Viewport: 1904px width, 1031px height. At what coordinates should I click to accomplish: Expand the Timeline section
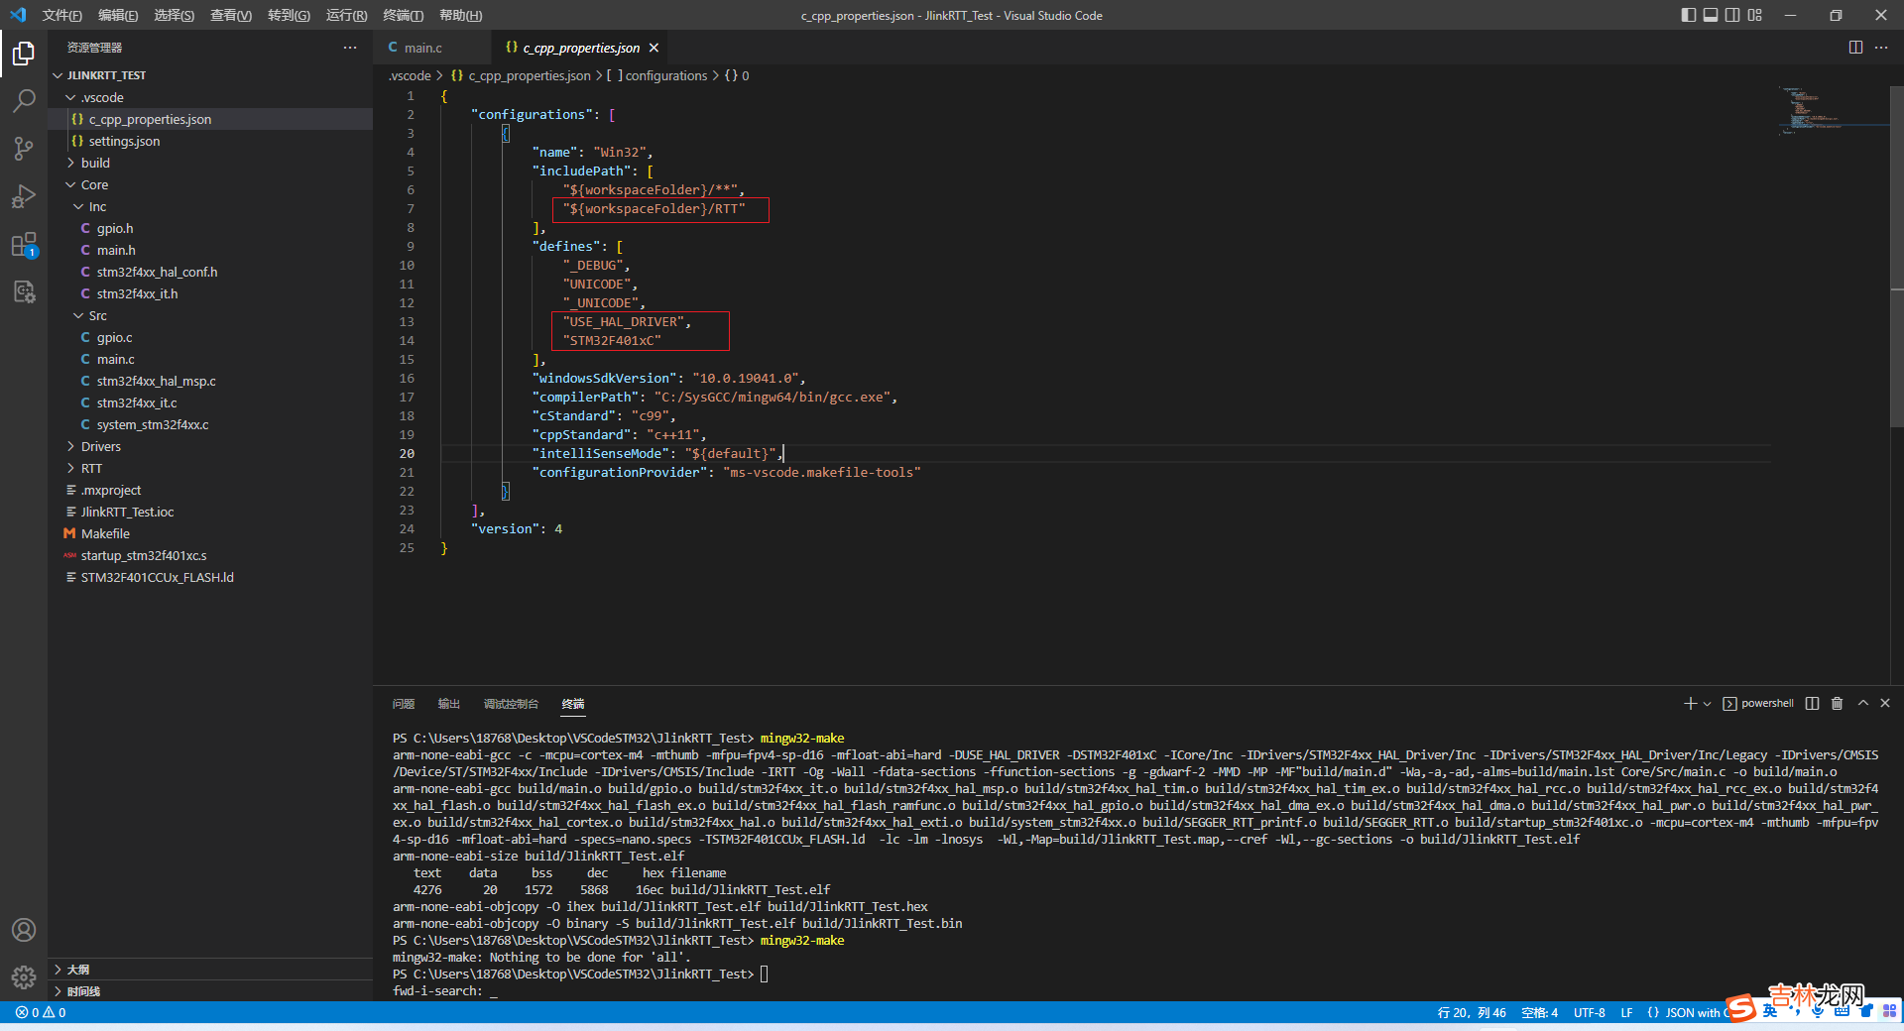coord(210,990)
